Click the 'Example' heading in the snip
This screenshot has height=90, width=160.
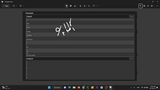point(29,13)
